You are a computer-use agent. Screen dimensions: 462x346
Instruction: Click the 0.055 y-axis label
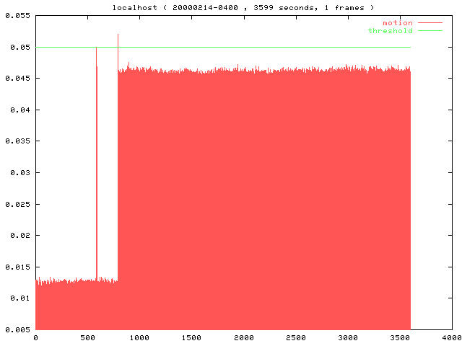17,17
